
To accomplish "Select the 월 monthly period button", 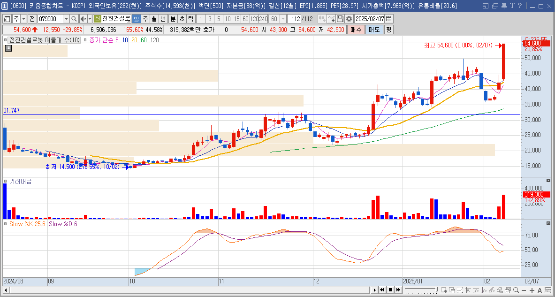I will pyautogui.click(x=154, y=19).
